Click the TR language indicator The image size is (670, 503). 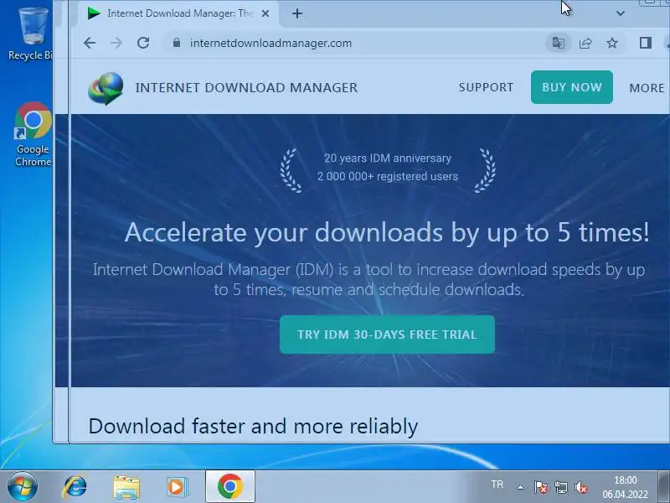[x=497, y=485]
